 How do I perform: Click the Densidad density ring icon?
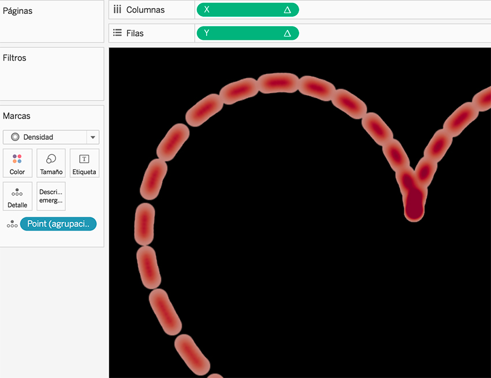(x=15, y=137)
